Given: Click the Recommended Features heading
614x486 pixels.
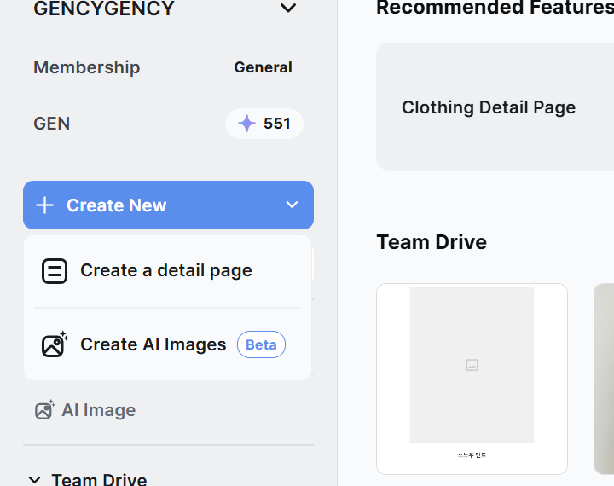Looking at the screenshot, I should 495,8.
